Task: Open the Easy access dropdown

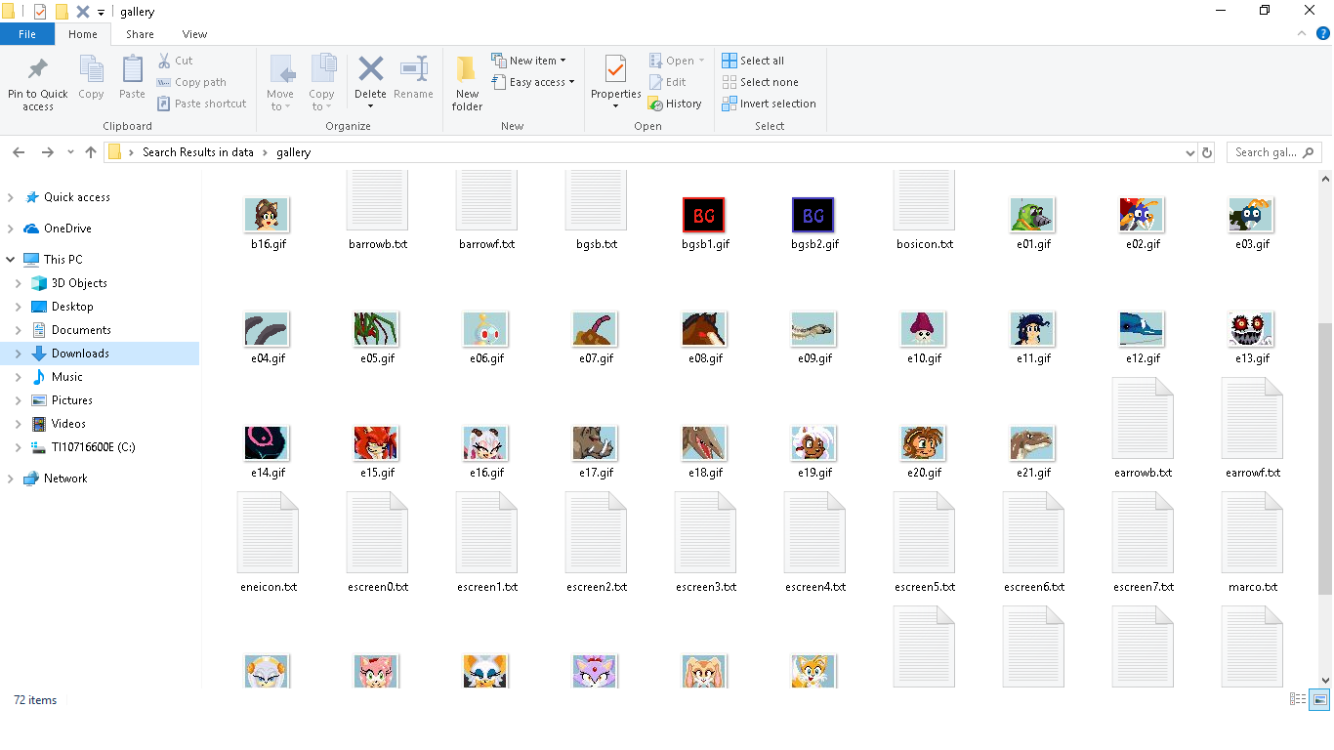Action: coord(533,82)
